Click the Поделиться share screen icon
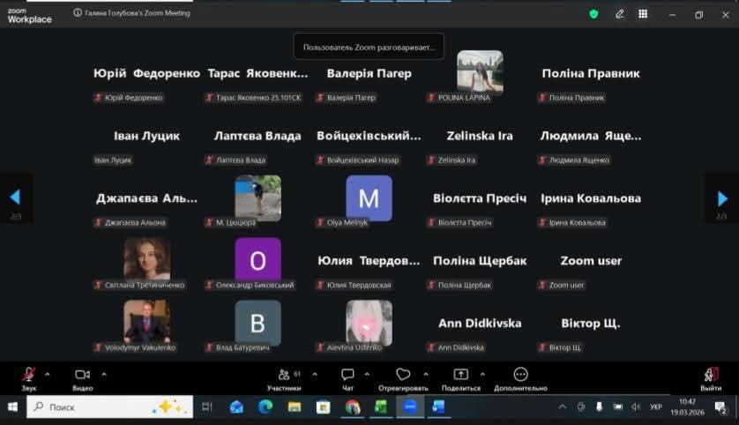 click(460, 375)
